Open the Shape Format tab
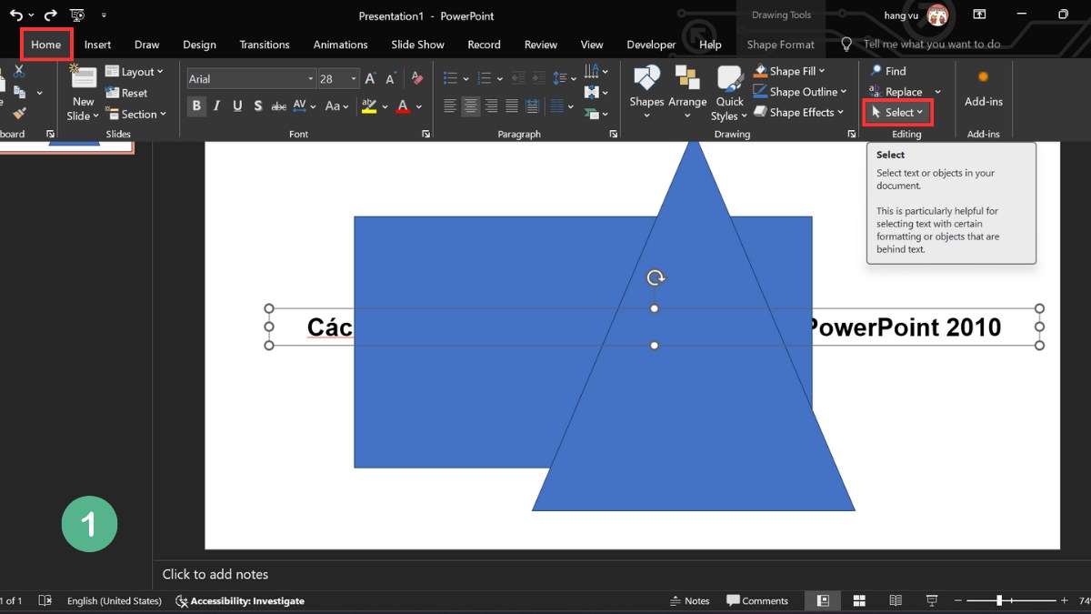 point(780,45)
